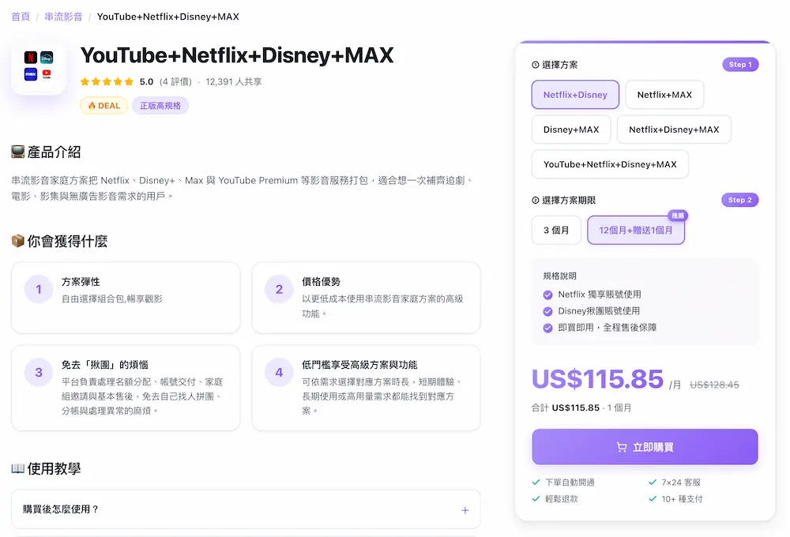Click the 規格說明 heading

click(560, 276)
